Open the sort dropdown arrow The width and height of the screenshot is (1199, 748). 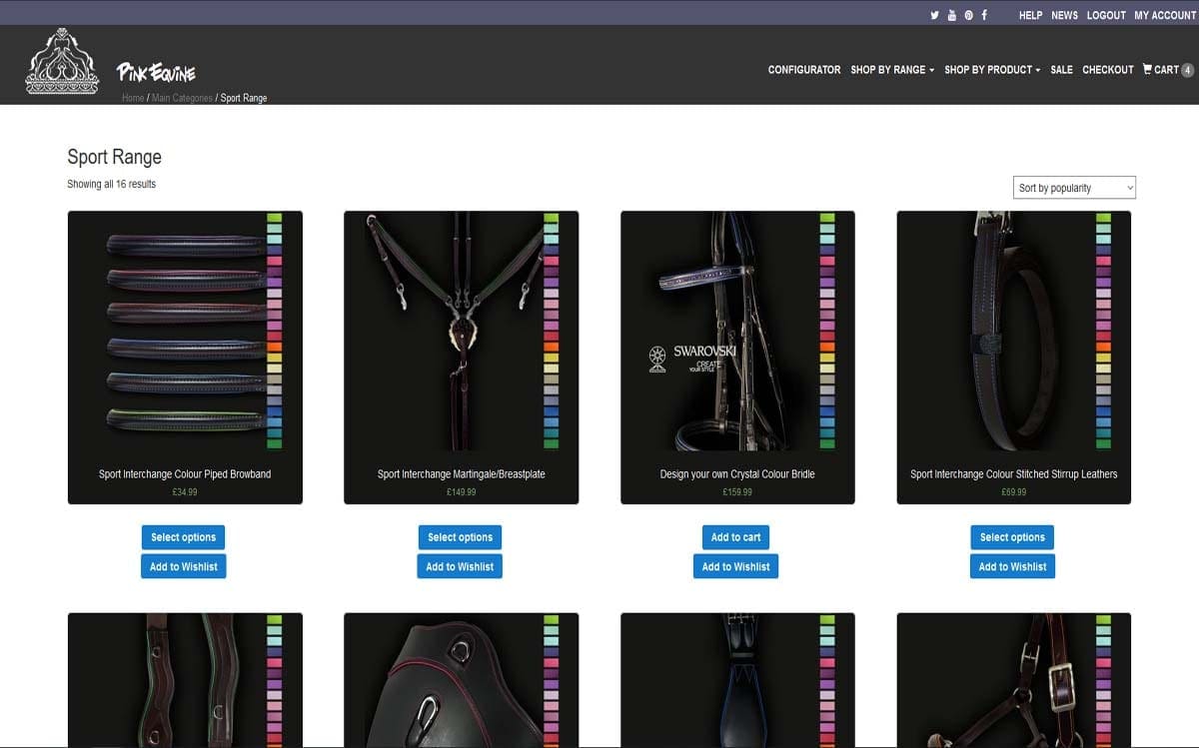(1129, 188)
